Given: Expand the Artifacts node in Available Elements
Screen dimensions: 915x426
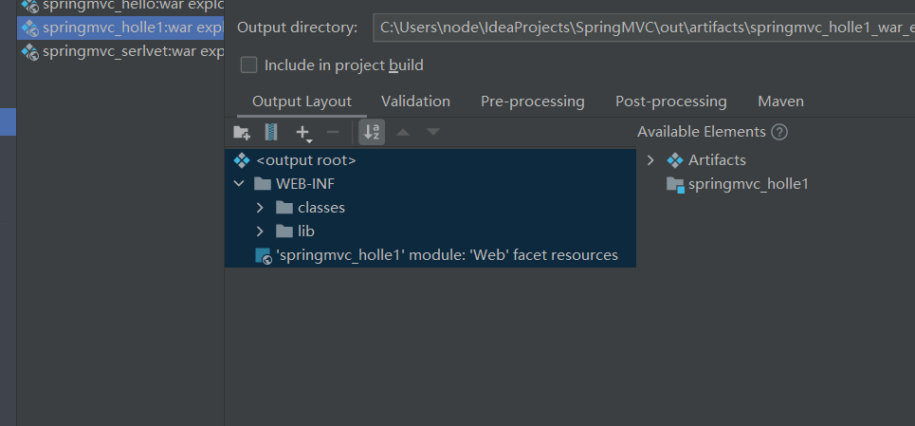Looking at the screenshot, I should click(650, 160).
